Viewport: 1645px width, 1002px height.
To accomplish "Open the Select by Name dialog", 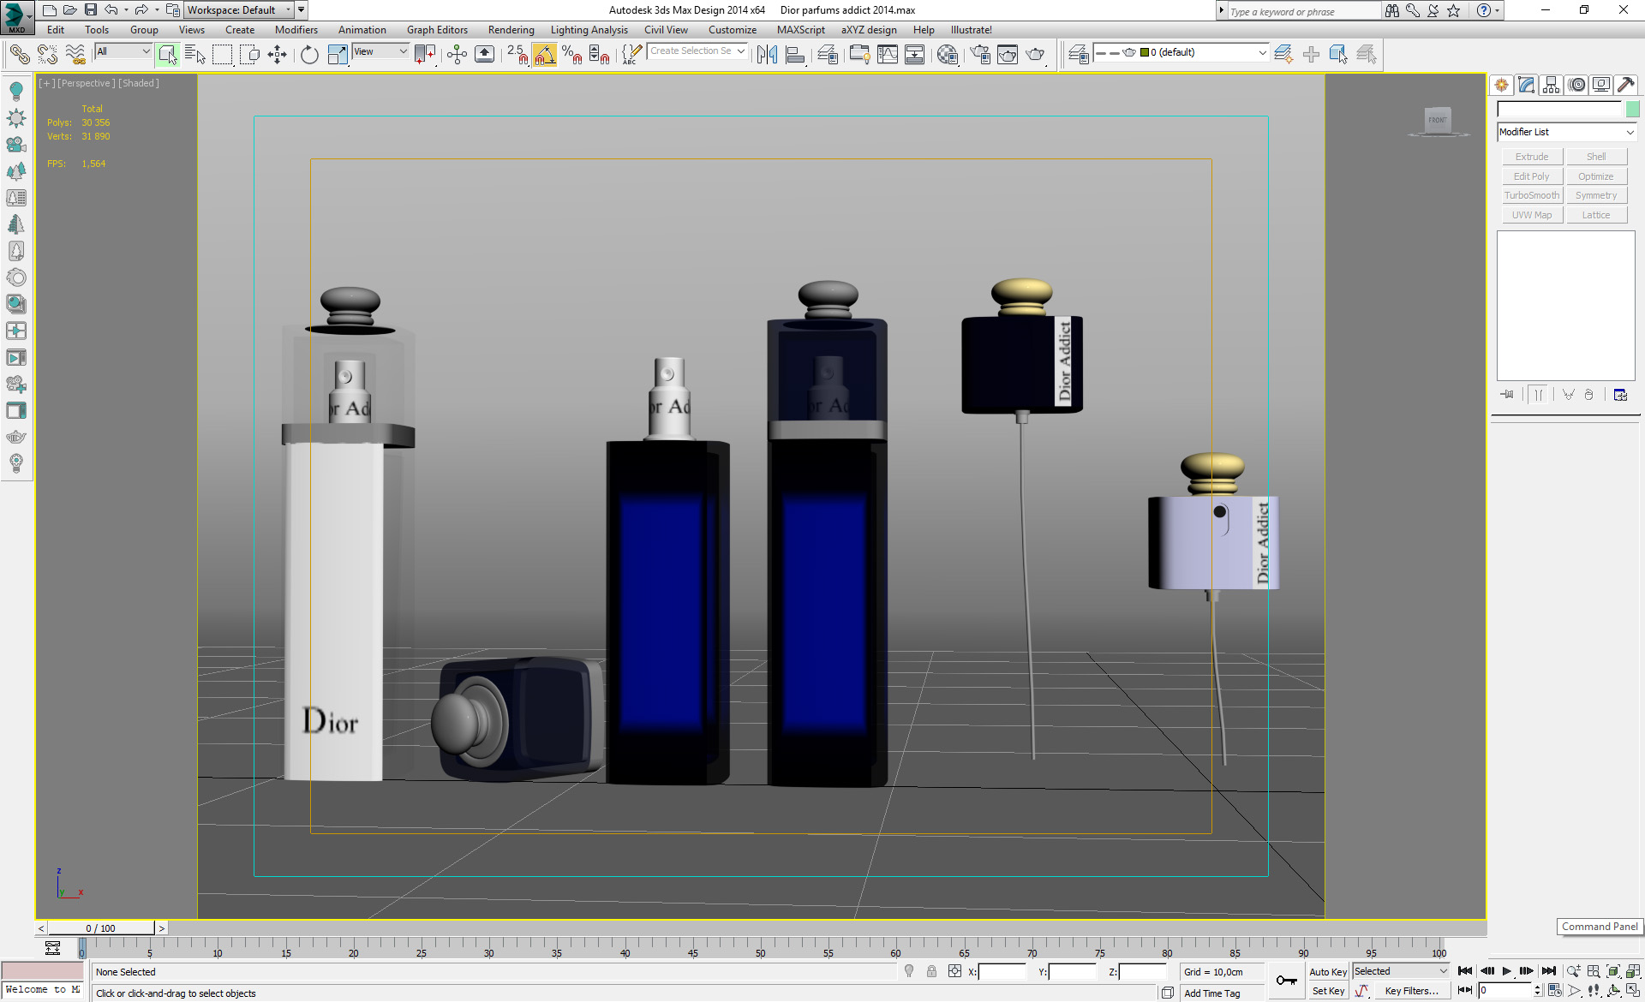I will (195, 55).
